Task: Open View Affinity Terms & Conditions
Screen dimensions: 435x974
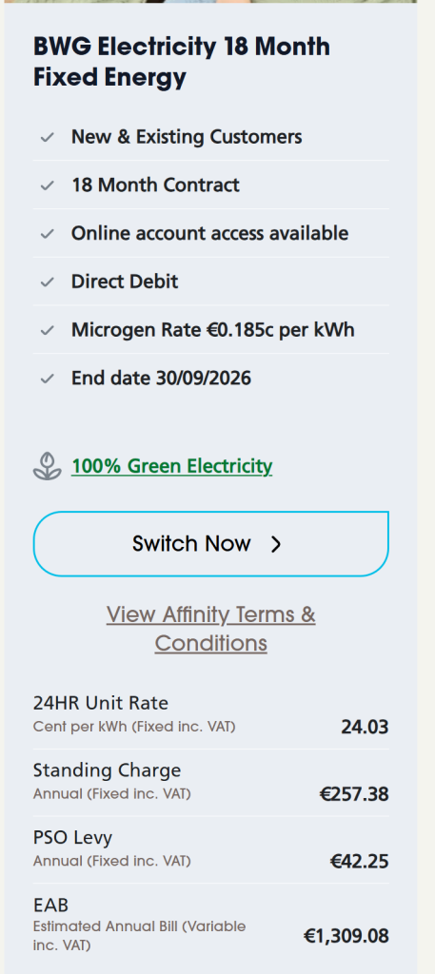Action: point(210,629)
